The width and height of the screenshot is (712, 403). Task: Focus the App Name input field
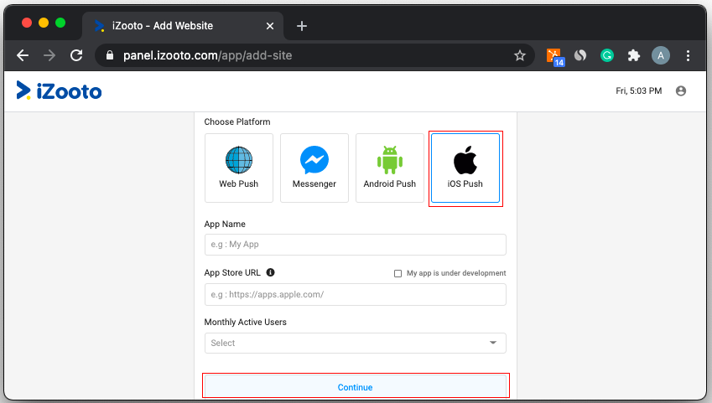tap(355, 244)
